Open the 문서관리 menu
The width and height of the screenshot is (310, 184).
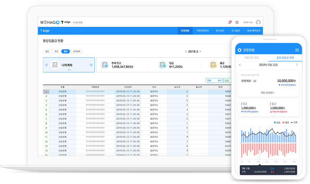[x=220, y=30]
